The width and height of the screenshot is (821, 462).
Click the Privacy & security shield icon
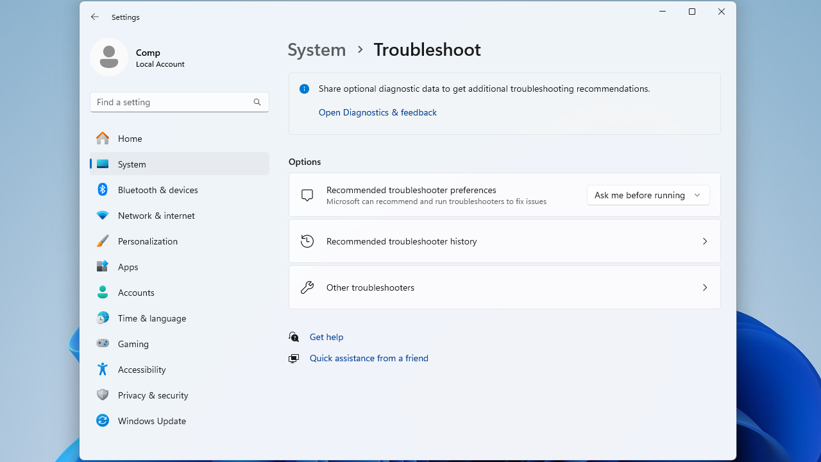click(x=103, y=395)
